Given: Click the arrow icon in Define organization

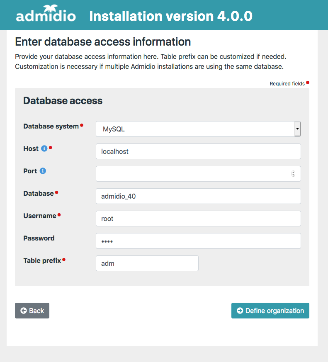Looking at the screenshot, I should pos(240,311).
